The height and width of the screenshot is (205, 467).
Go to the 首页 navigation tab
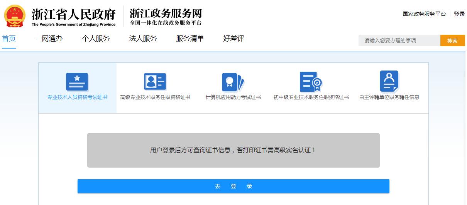[9, 39]
